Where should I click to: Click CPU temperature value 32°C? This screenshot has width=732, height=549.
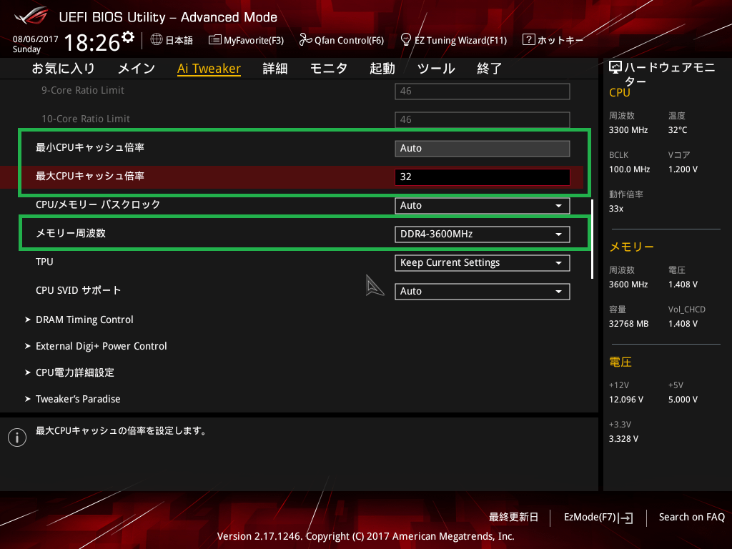point(678,130)
